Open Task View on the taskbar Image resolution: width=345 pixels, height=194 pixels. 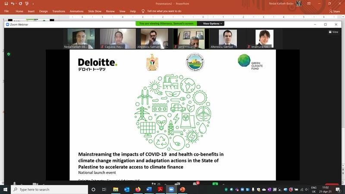[104, 189]
